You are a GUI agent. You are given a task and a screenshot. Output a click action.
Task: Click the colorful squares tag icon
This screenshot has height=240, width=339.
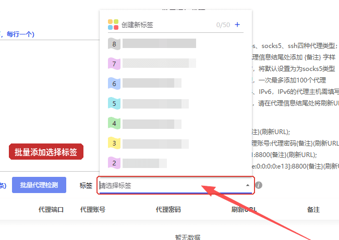point(113,25)
